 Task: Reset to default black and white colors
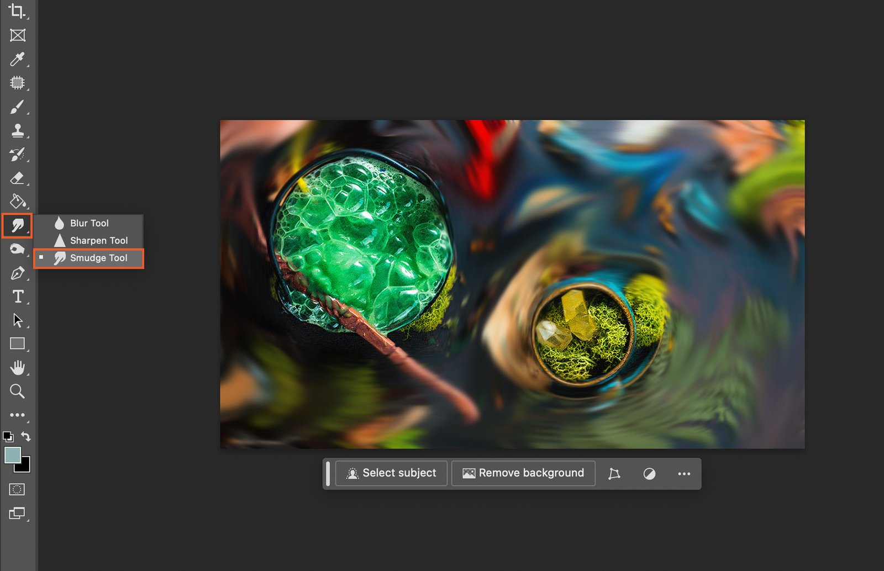point(8,437)
